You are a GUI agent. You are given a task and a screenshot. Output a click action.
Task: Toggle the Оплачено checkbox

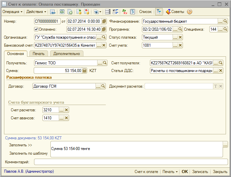coord(36,29)
